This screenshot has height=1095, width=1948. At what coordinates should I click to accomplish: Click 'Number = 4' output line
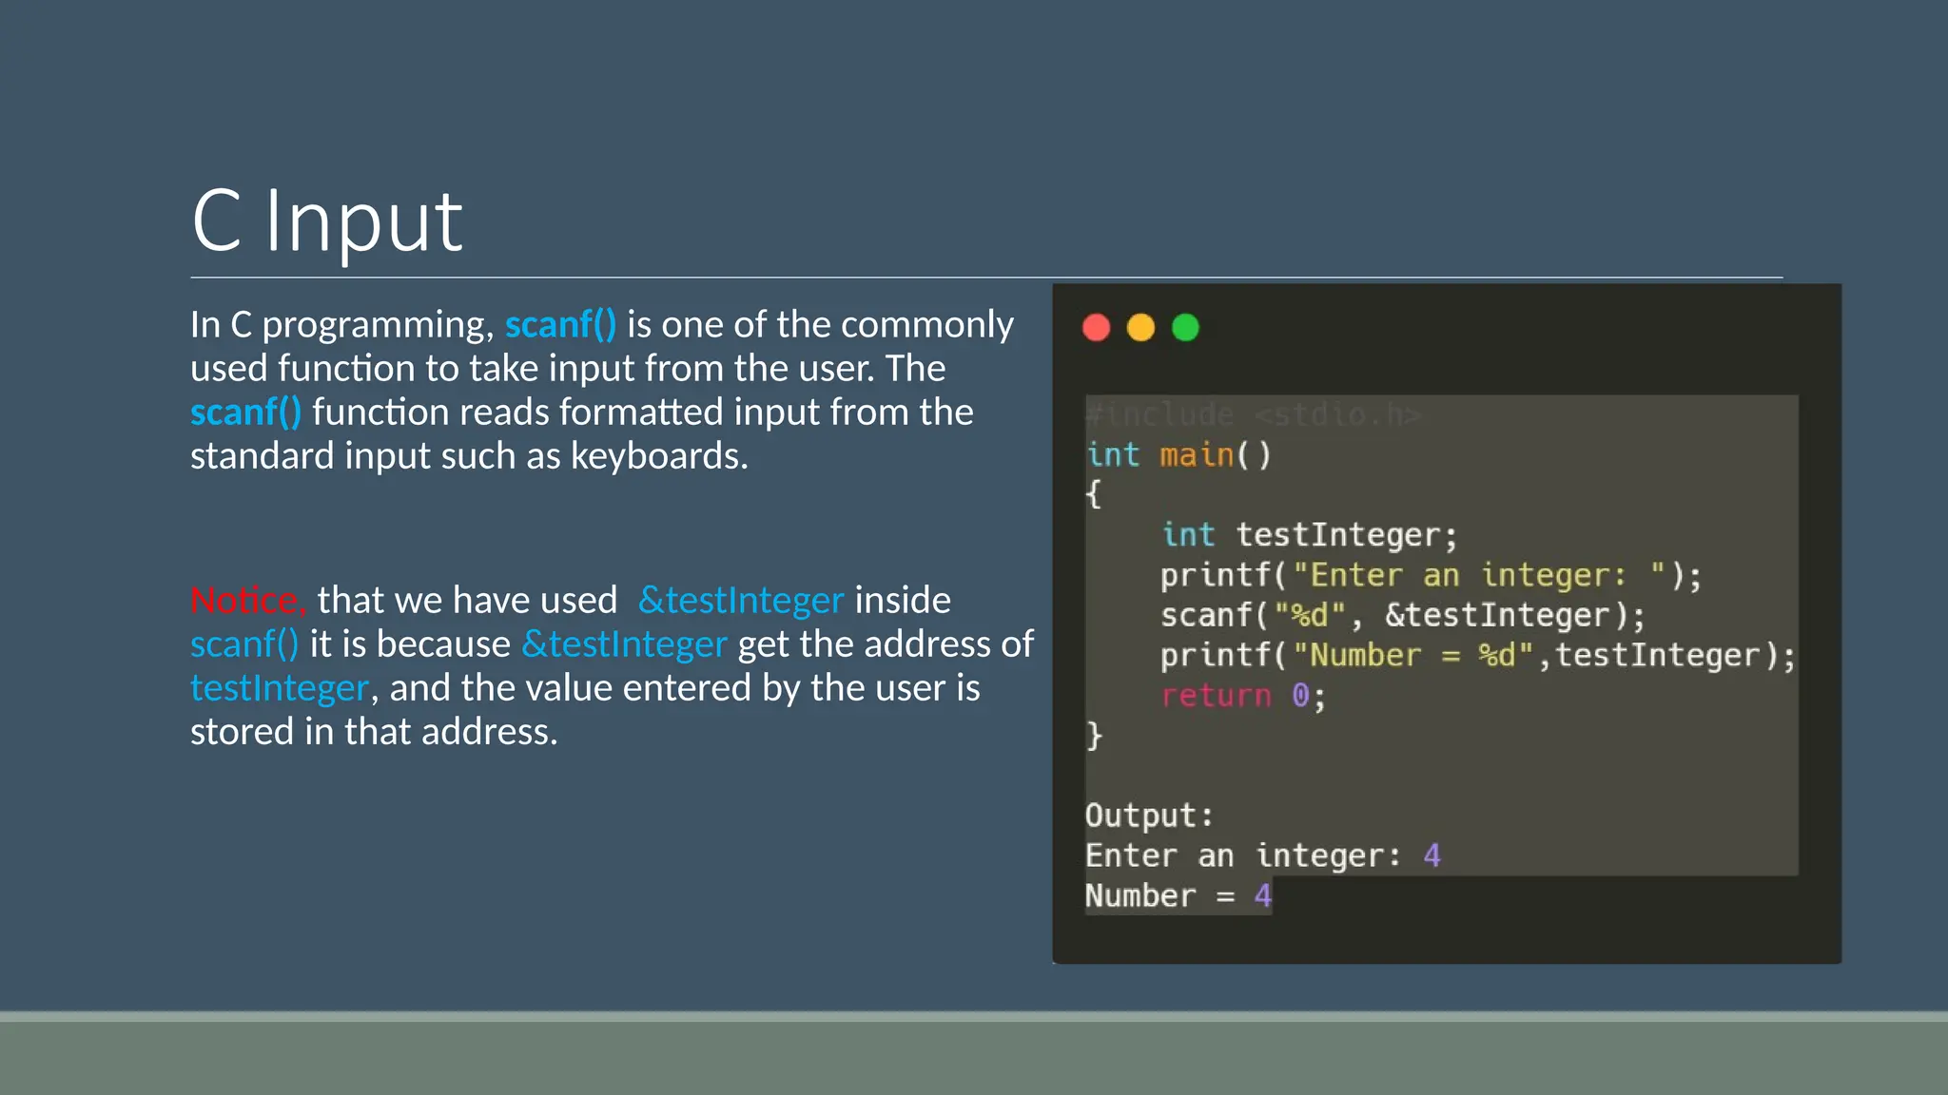[1179, 895]
